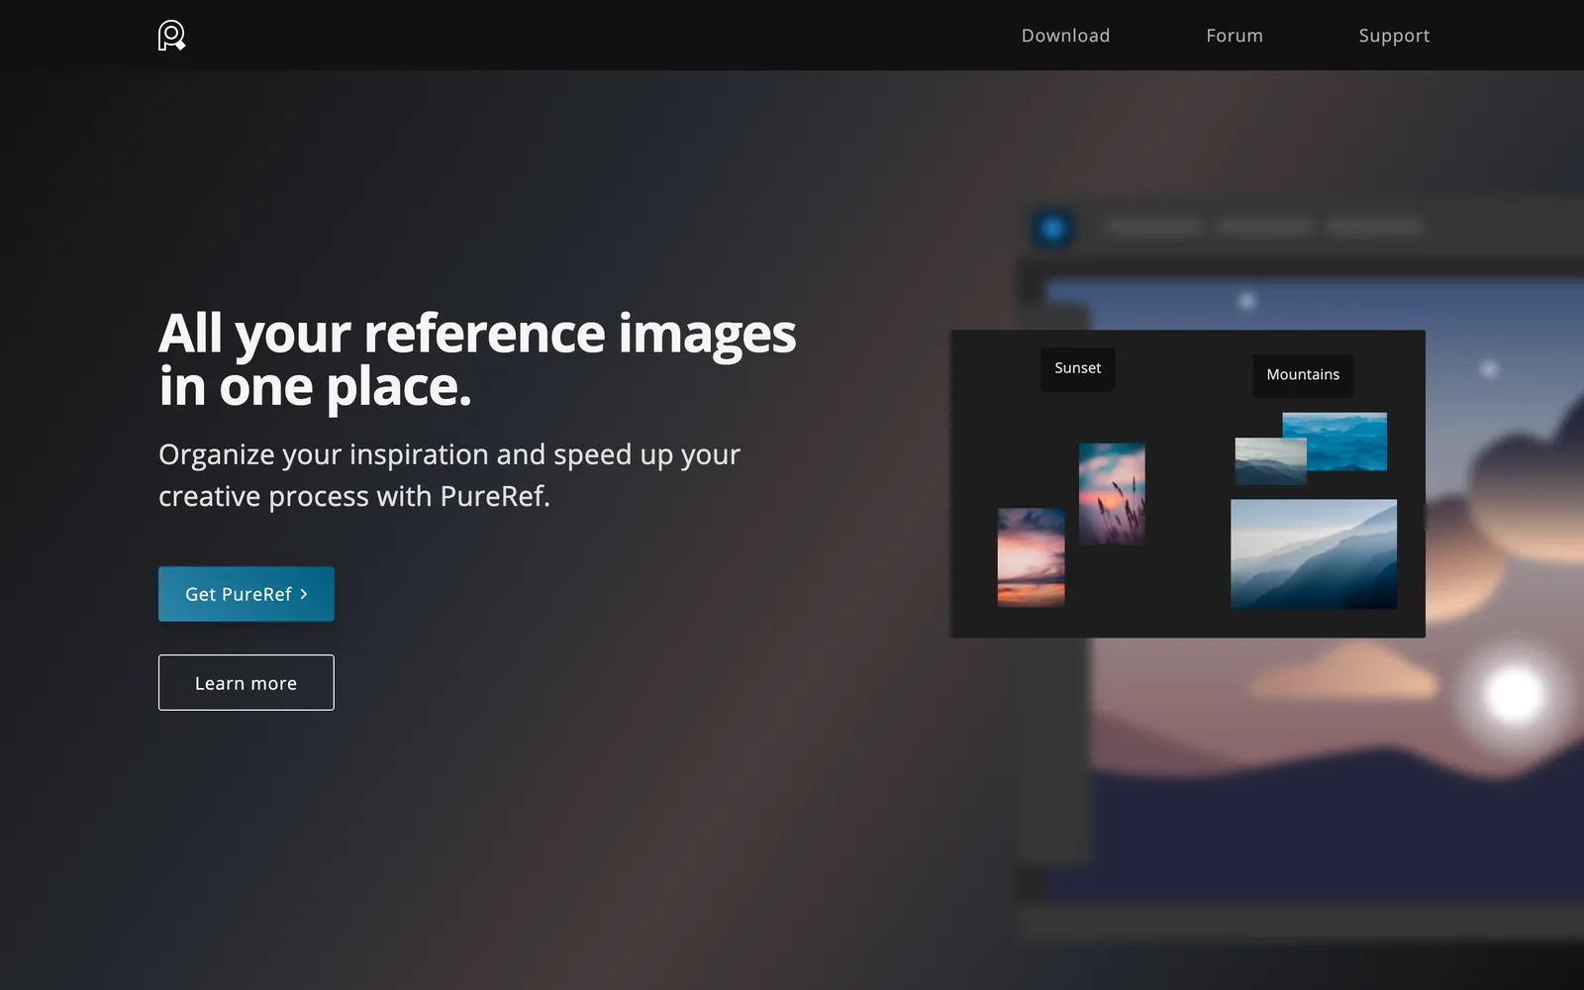
Task: Click the large blue mountain ridge image
Action: point(1314,553)
